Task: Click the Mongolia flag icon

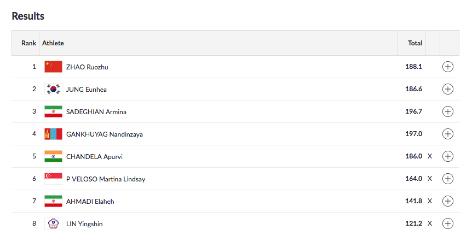Action: coord(53,134)
